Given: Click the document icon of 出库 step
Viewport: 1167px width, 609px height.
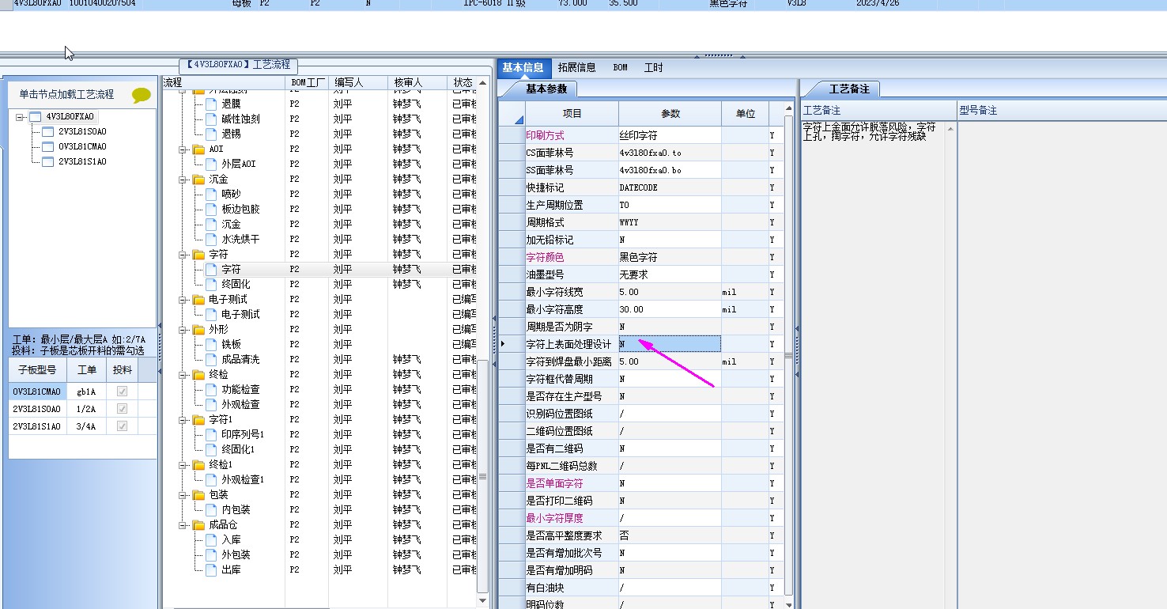Looking at the screenshot, I should coord(211,569).
